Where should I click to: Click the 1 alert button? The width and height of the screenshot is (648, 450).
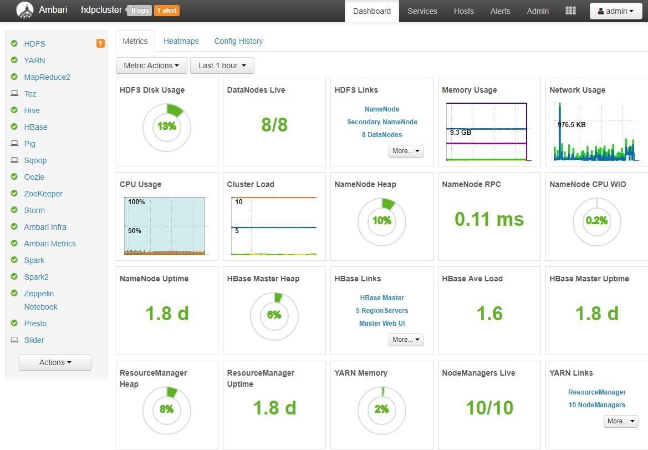tap(167, 11)
